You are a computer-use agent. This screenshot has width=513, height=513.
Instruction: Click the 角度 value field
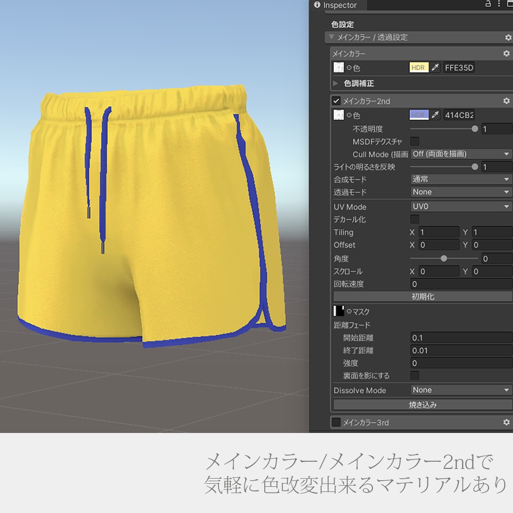point(497,259)
